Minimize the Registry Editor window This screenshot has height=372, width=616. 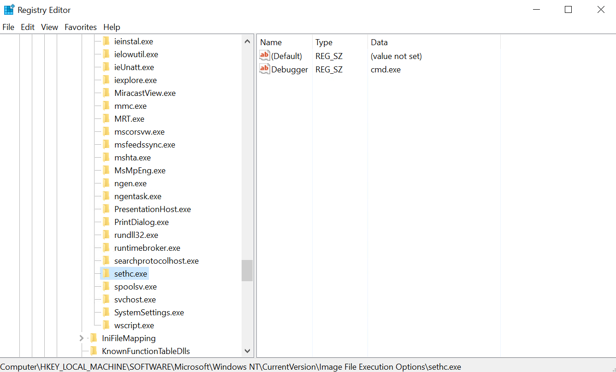tap(536, 10)
